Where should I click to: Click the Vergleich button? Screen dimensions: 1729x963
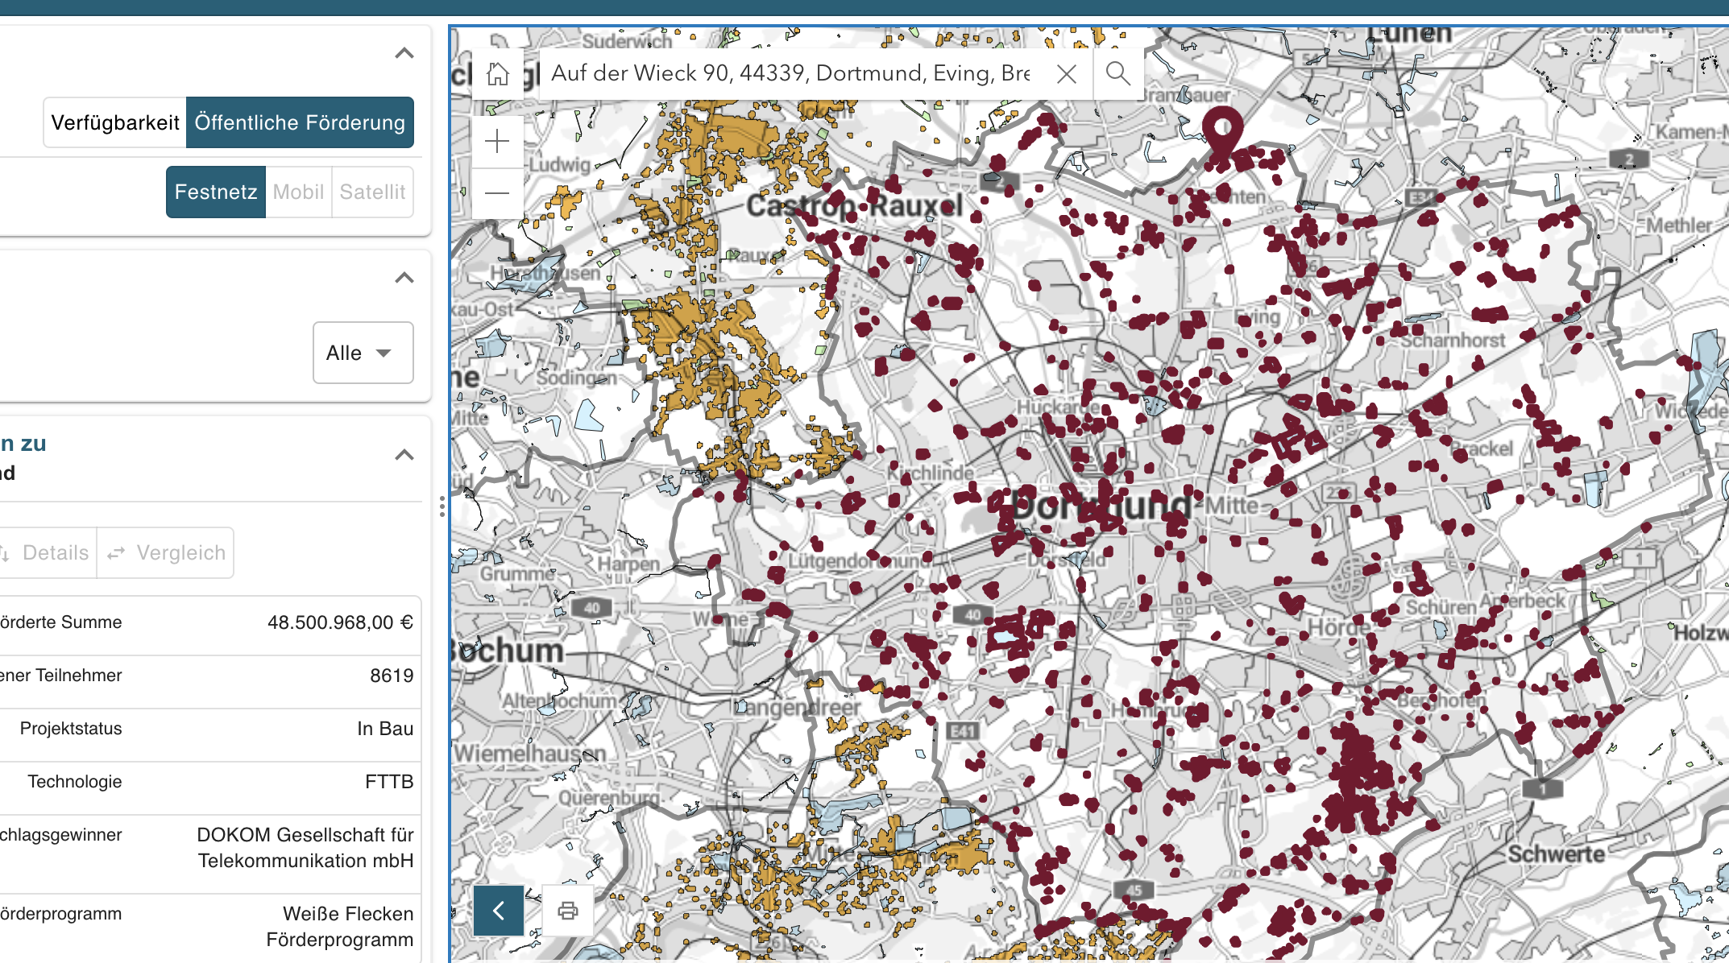(166, 552)
